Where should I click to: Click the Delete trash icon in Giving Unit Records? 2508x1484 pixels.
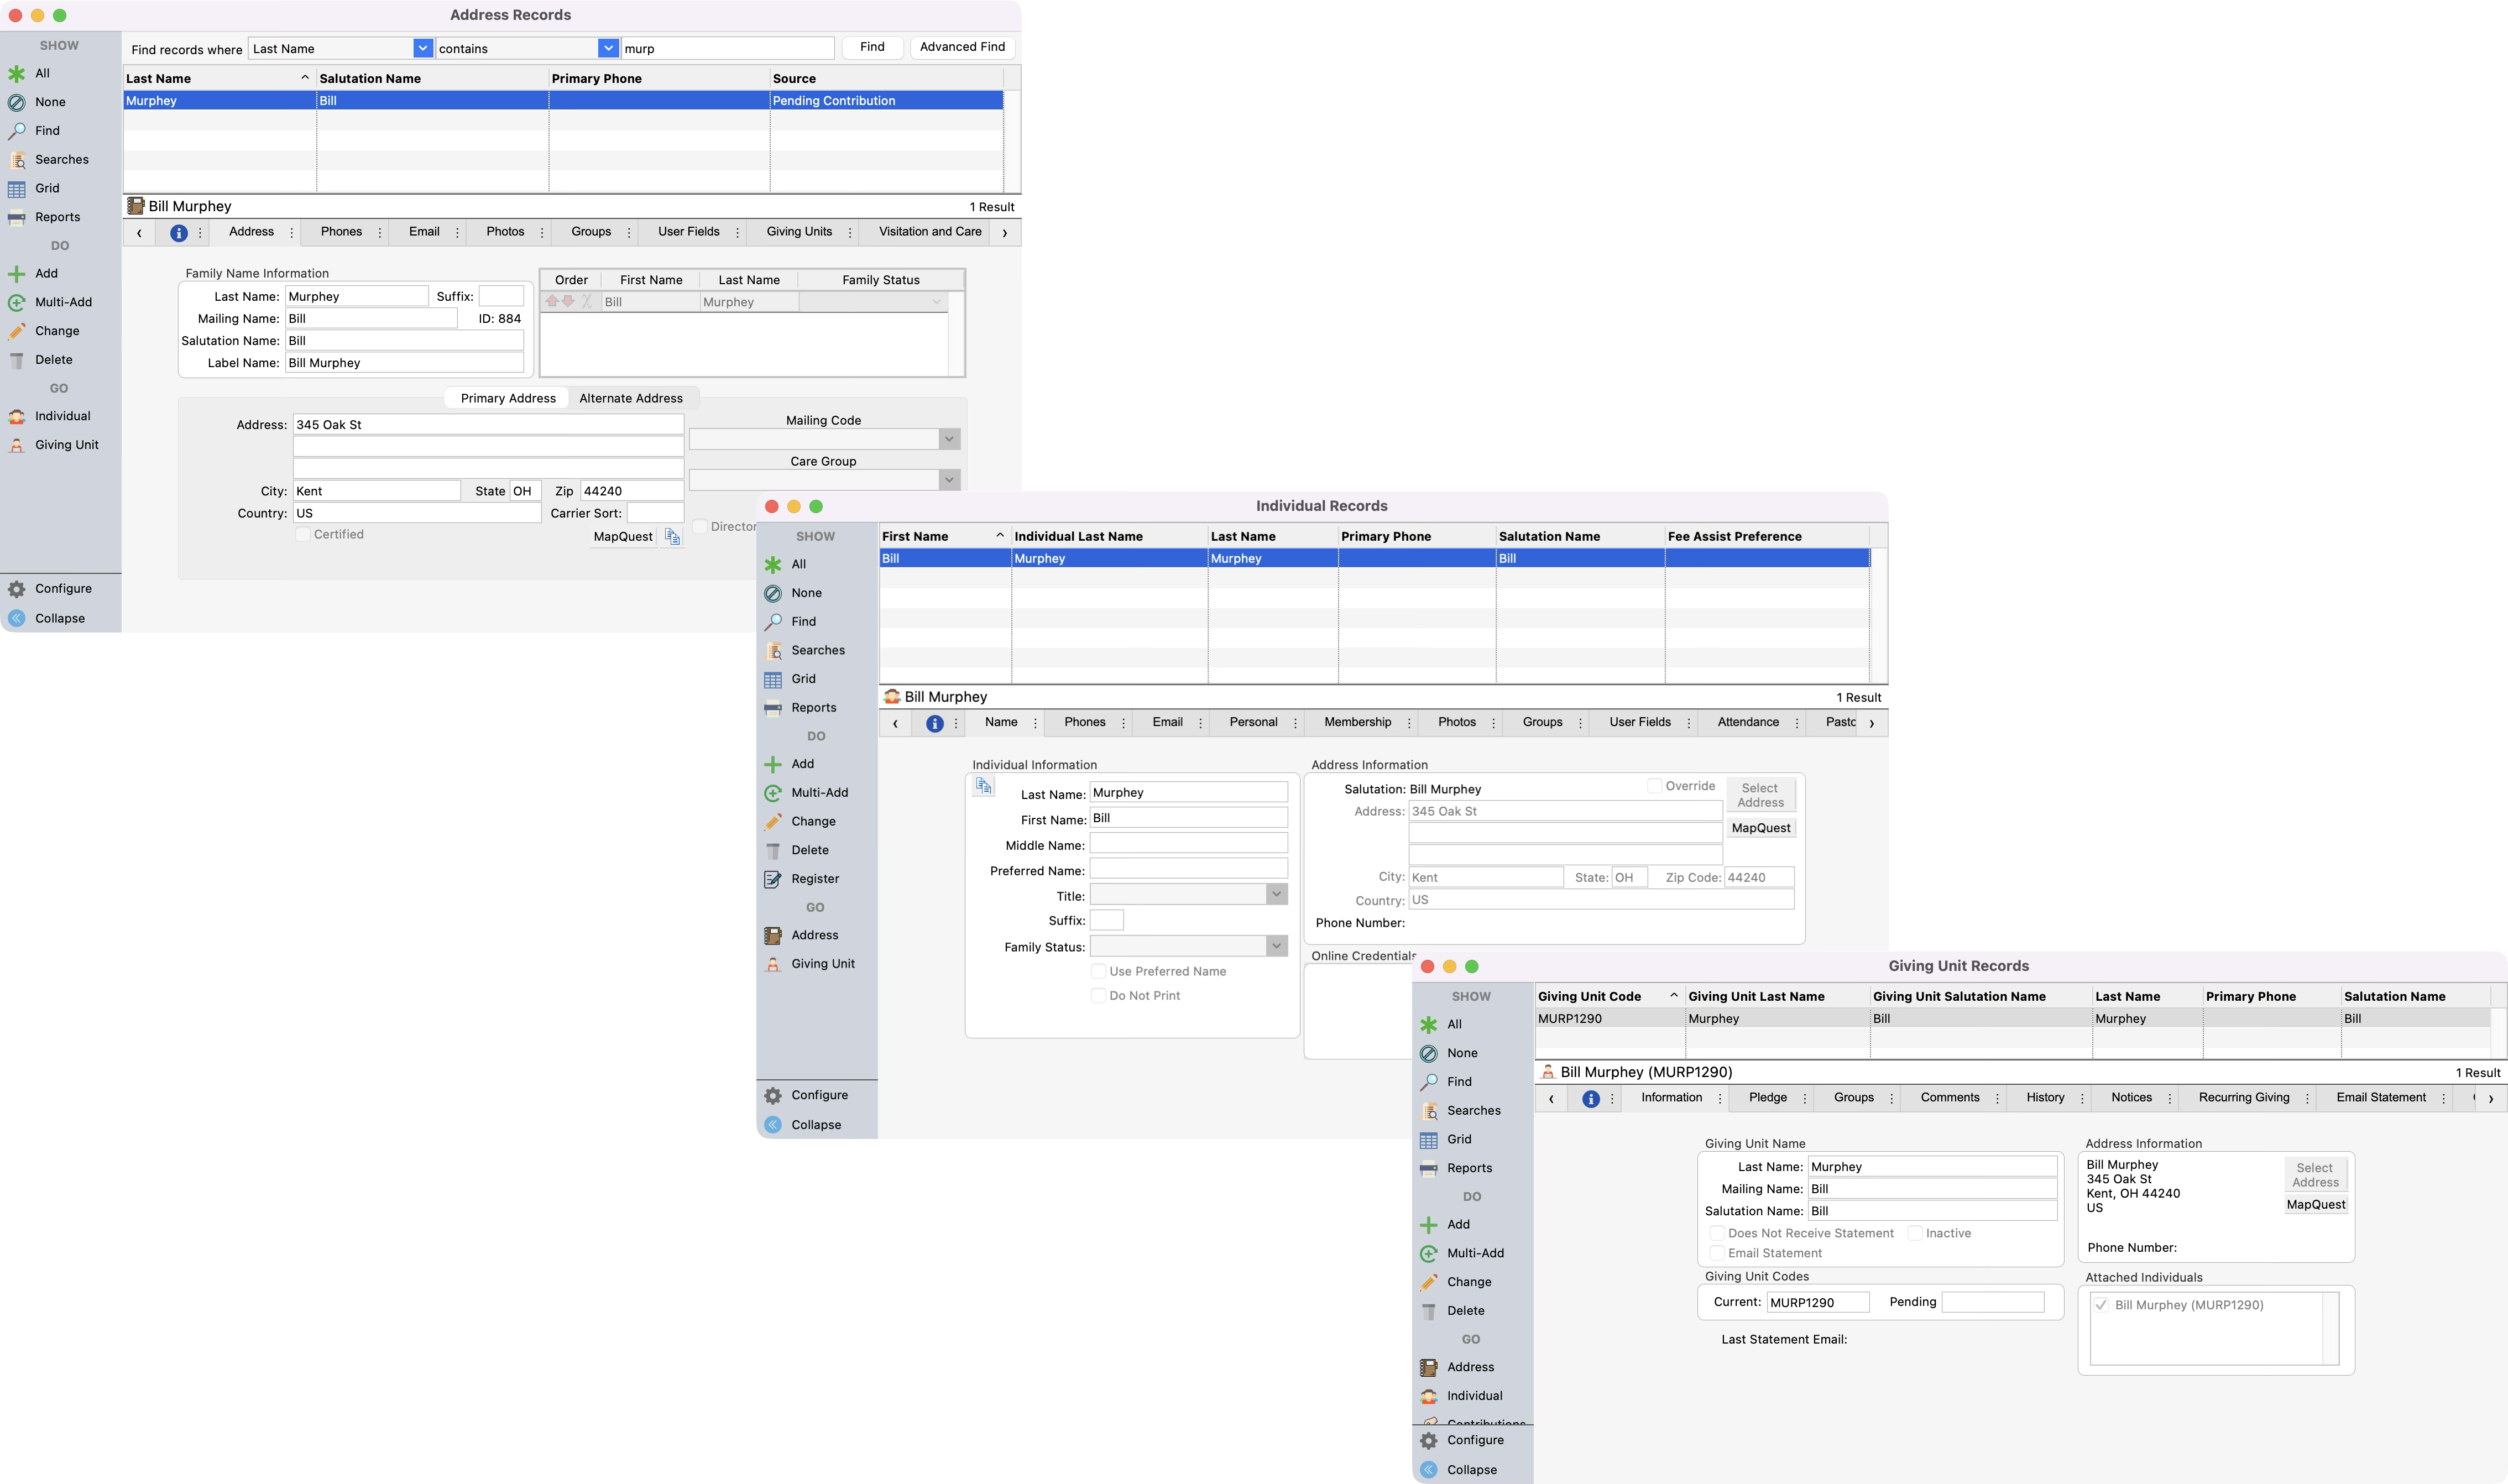click(1429, 1311)
